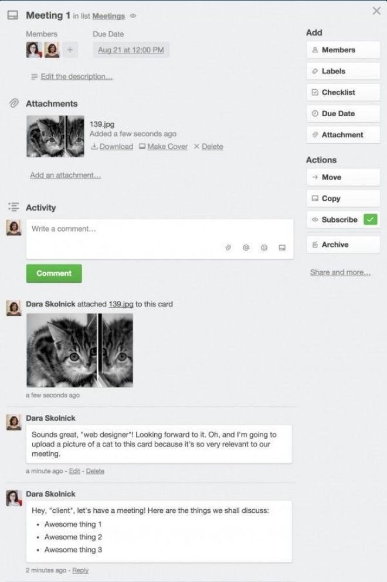Open the Labels picker

tap(343, 71)
